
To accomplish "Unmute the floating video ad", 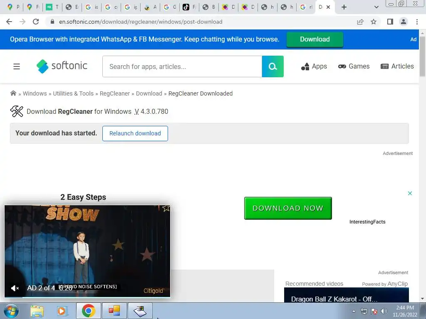I will pos(15,288).
